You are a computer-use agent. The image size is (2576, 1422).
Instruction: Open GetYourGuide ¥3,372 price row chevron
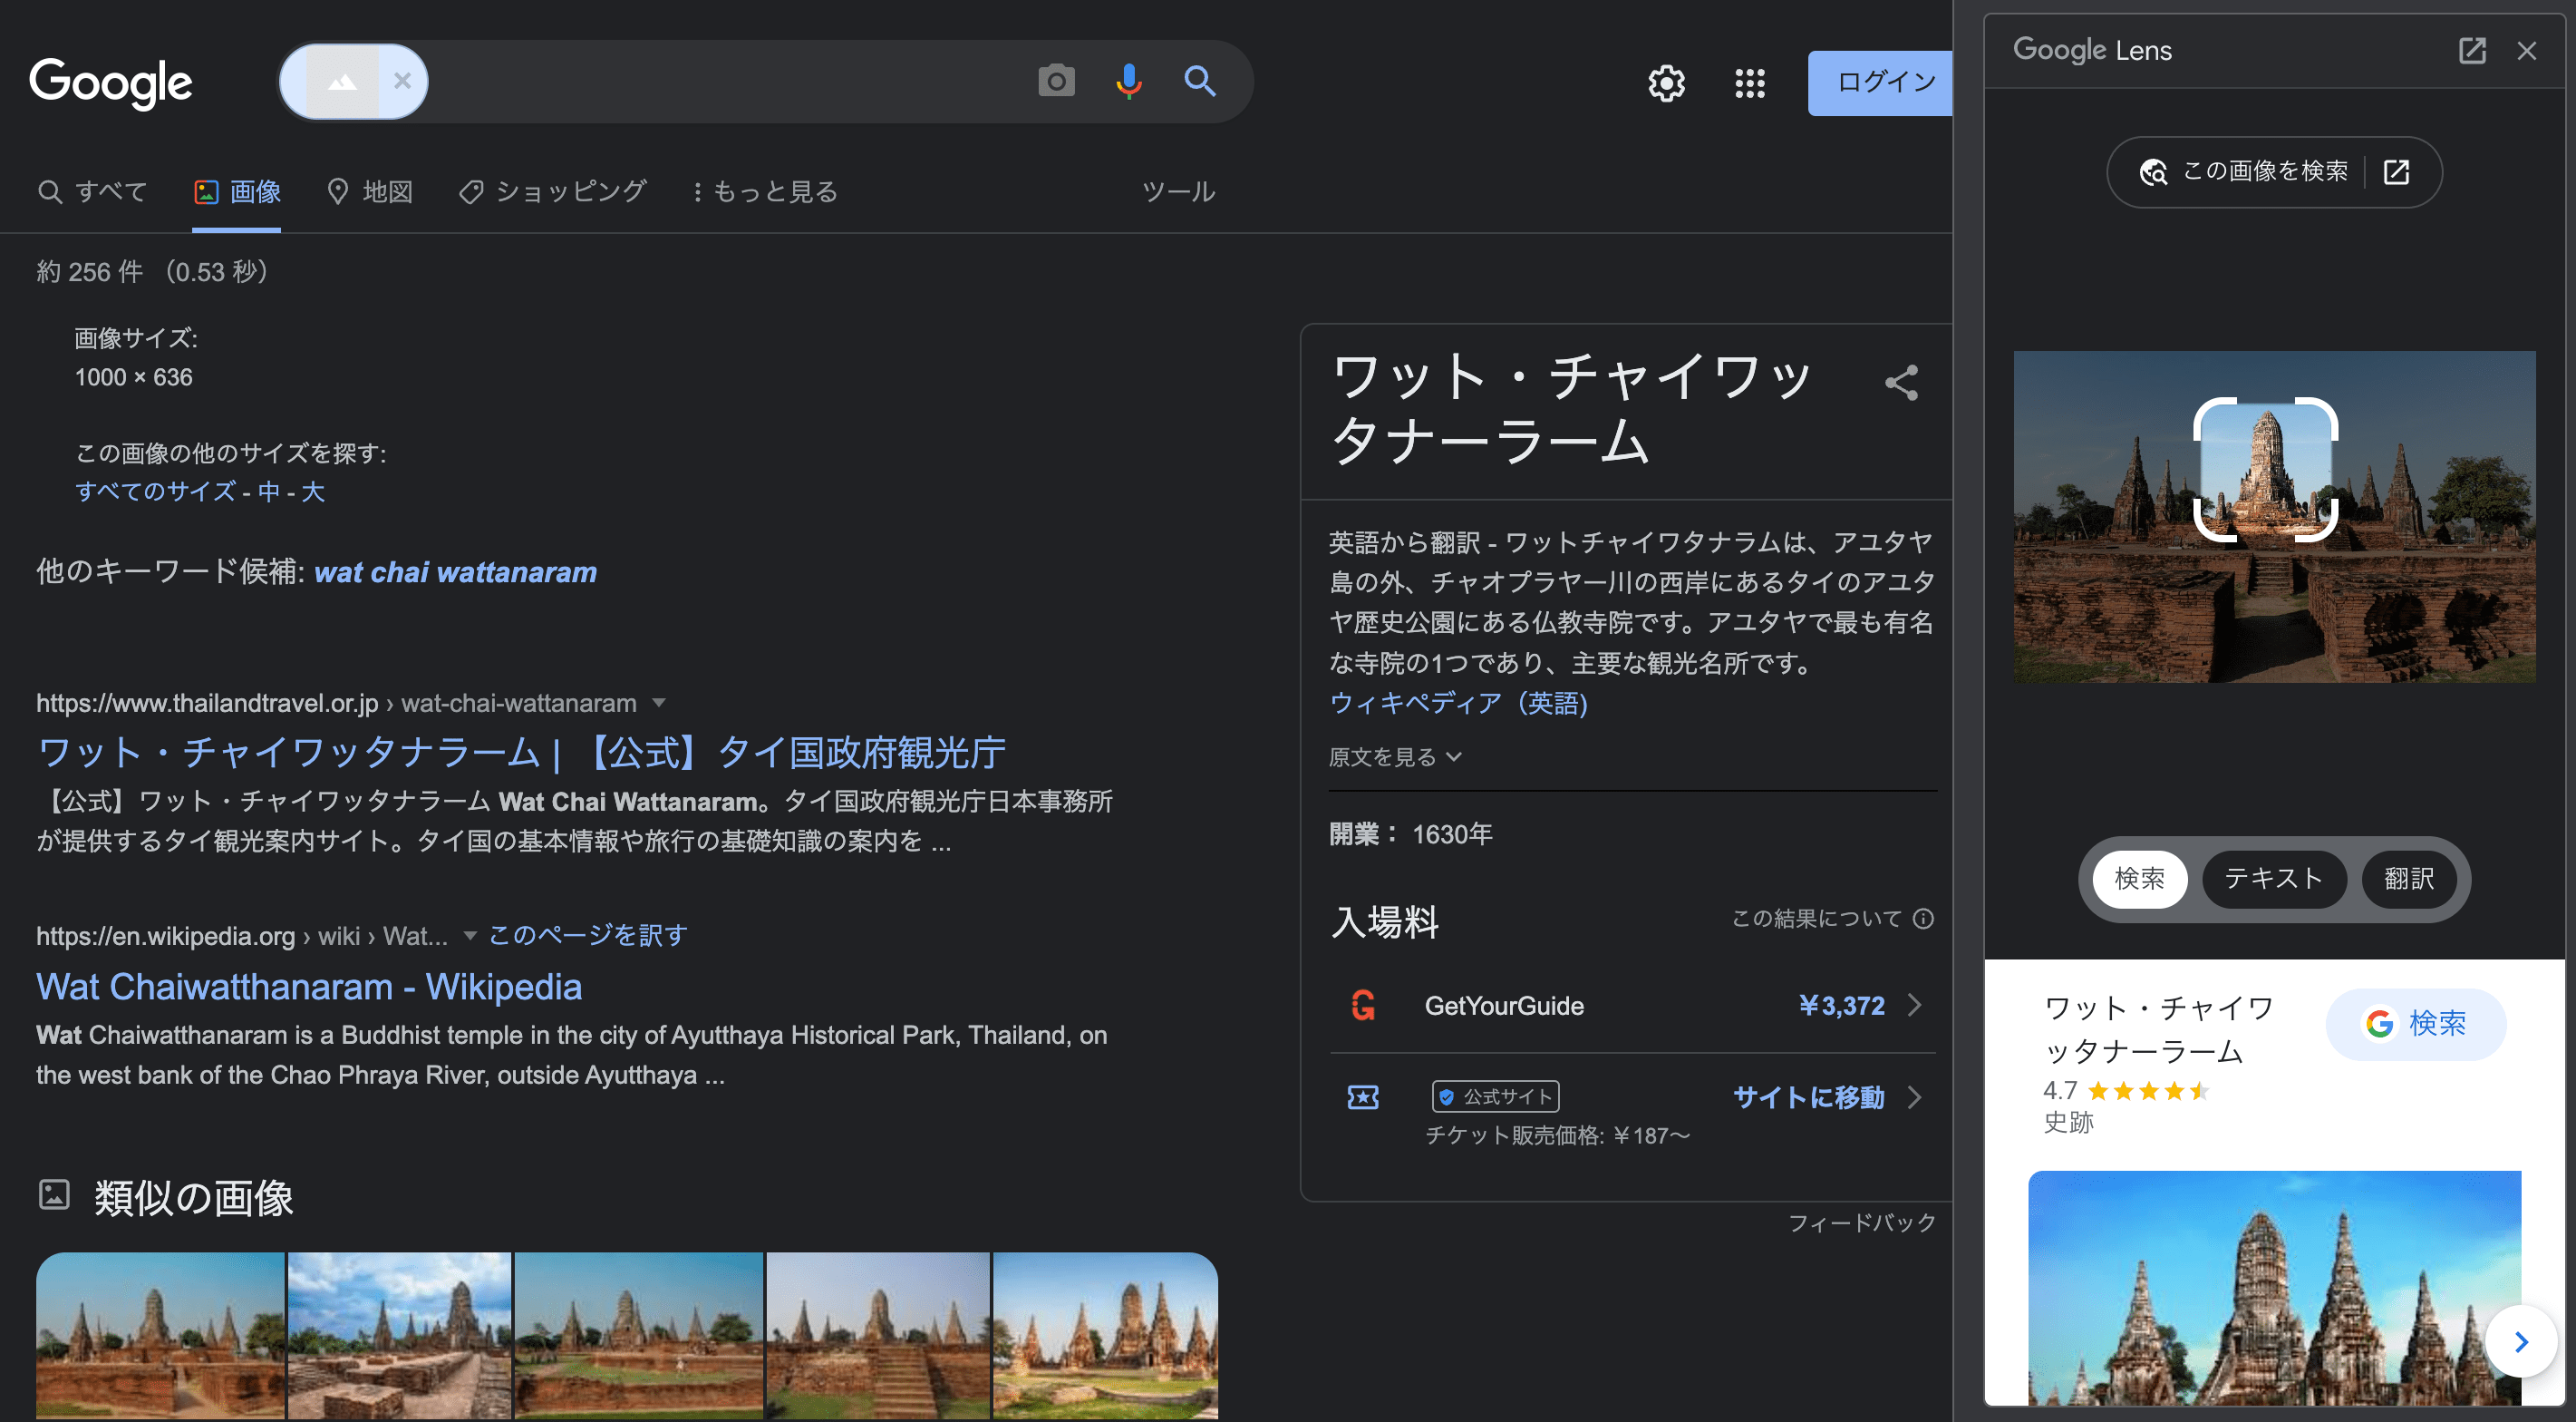click(1915, 1006)
